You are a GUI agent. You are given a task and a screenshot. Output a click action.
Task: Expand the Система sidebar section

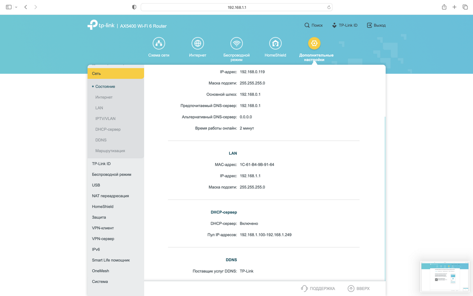100,282
